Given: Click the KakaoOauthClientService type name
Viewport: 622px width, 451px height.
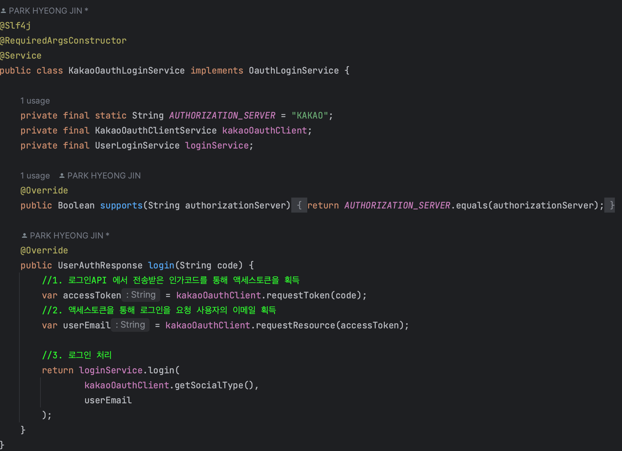Looking at the screenshot, I should pyautogui.click(x=156, y=131).
